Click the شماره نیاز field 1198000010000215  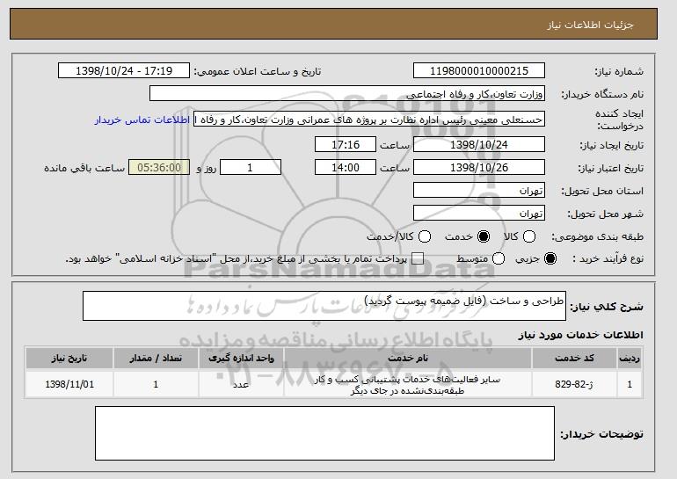(479, 71)
